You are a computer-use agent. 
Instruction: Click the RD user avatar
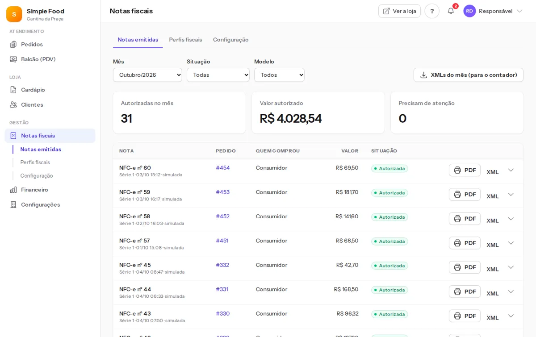(469, 11)
